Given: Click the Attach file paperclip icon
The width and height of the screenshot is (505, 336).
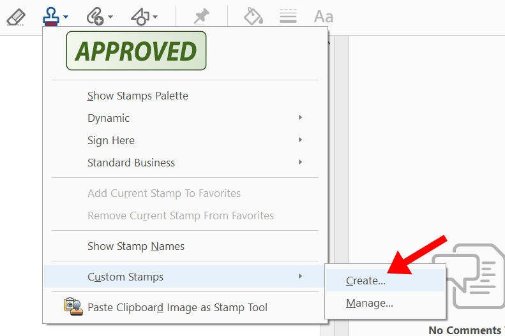Looking at the screenshot, I should tap(94, 17).
